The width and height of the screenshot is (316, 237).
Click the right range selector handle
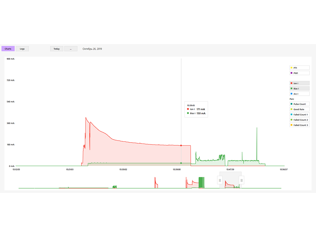point(241,180)
